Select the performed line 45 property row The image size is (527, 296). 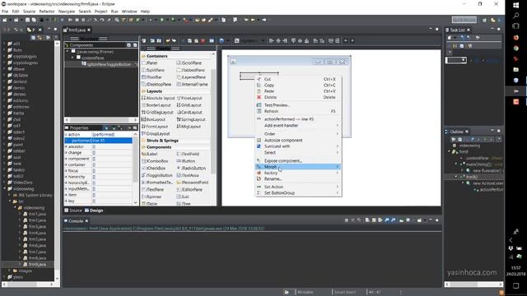(98, 141)
